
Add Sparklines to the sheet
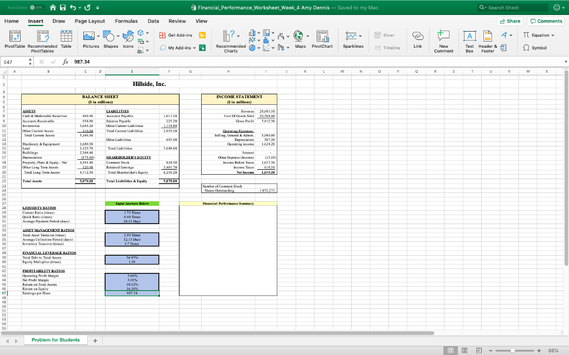pyautogui.click(x=353, y=40)
